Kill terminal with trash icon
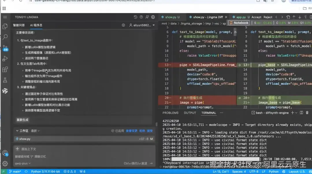The width and height of the screenshot is (312, 174). (x=307, y=113)
